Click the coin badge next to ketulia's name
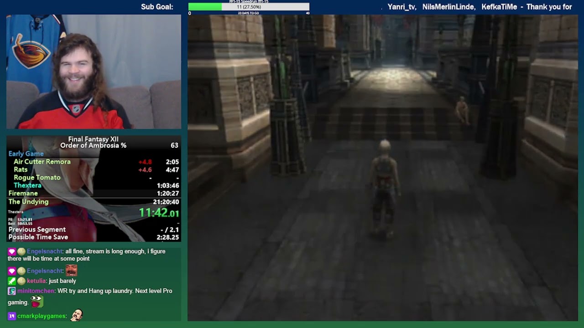 click(21, 281)
